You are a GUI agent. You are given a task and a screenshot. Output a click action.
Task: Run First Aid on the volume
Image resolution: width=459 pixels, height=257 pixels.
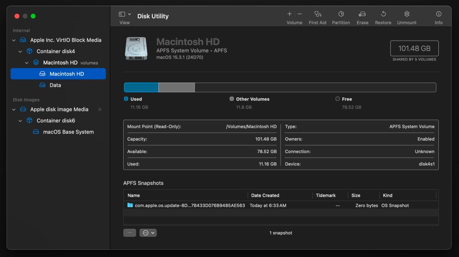(317, 14)
